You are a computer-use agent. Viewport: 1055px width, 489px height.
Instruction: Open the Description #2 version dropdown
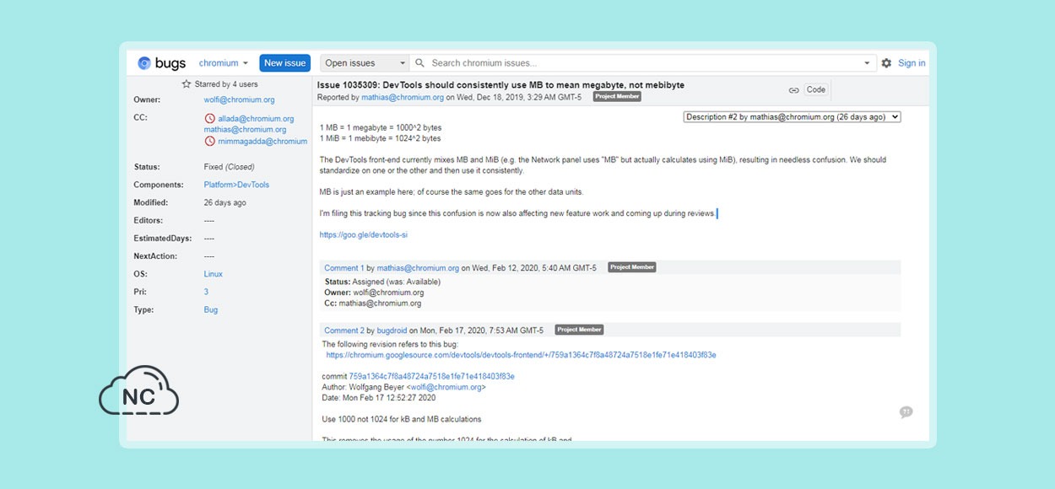[792, 117]
